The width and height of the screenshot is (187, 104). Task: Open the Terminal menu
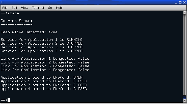[x=38, y=8]
